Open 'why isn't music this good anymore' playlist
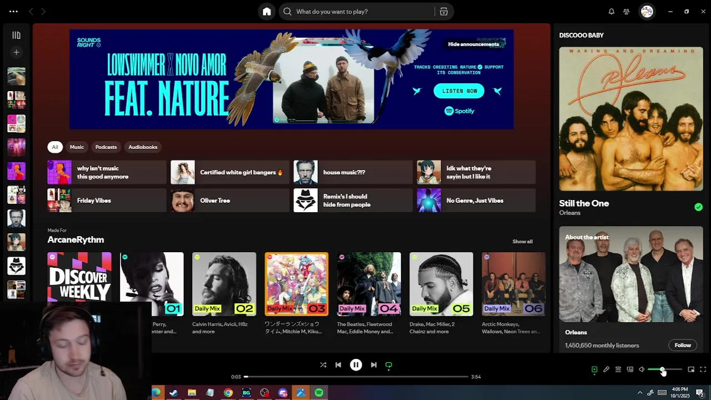The height and width of the screenshot is (400, 711). [x=107, y=172]
